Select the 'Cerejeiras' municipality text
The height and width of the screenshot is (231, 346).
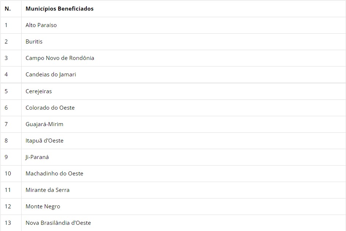tap(38, 91)
